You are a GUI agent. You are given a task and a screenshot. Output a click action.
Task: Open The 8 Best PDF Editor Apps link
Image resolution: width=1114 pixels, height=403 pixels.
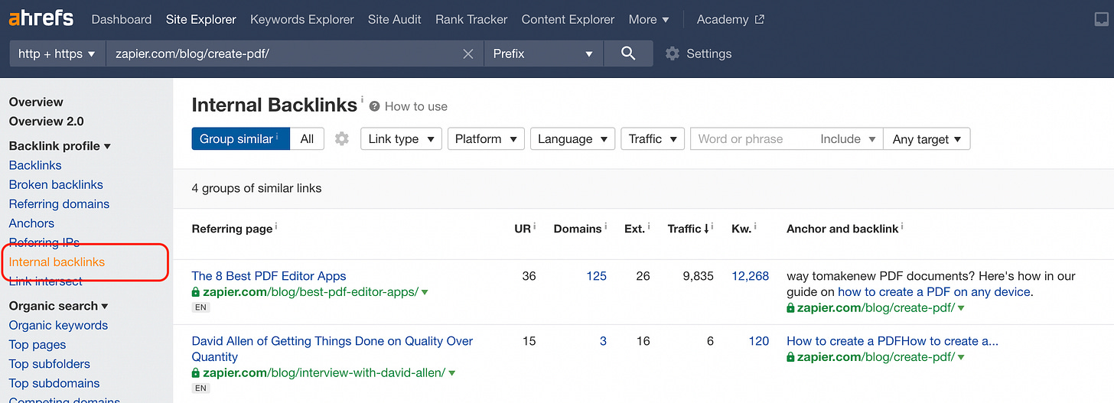click(269, 276)
